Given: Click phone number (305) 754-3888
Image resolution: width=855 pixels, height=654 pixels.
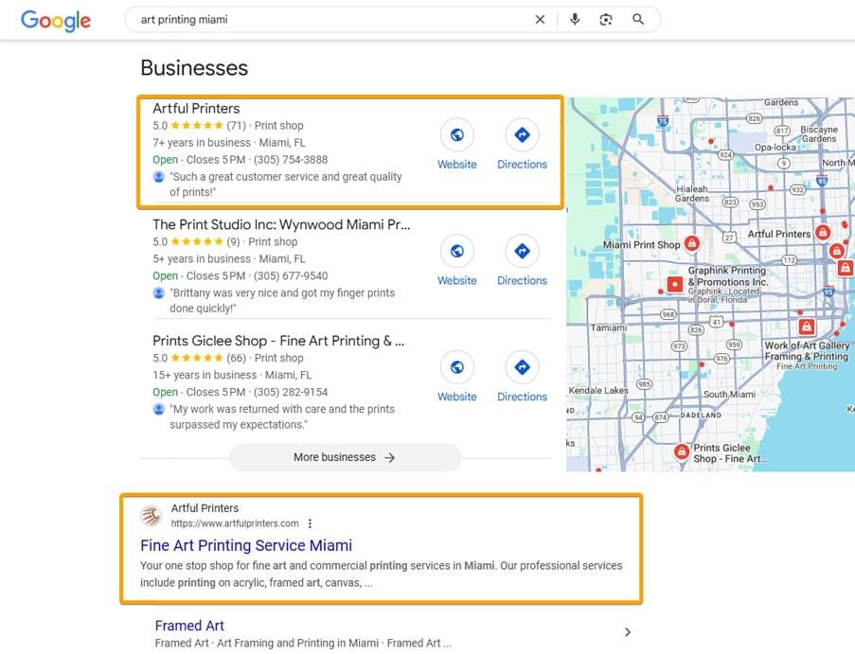Looking at the screenshot, I should coord(291,160).
